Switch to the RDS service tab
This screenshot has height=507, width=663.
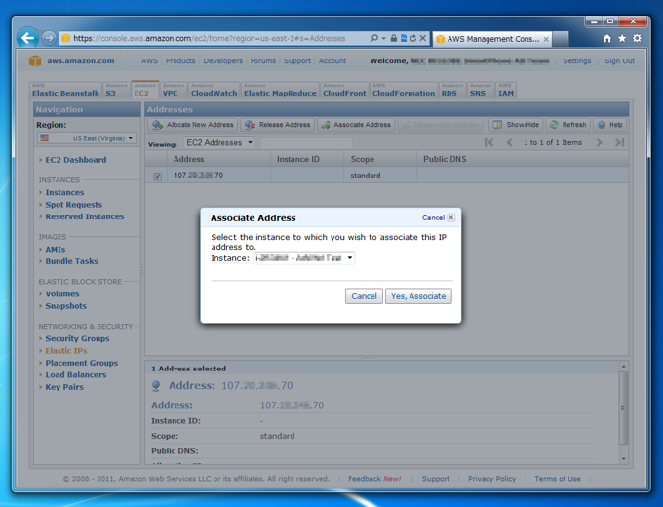452,90
